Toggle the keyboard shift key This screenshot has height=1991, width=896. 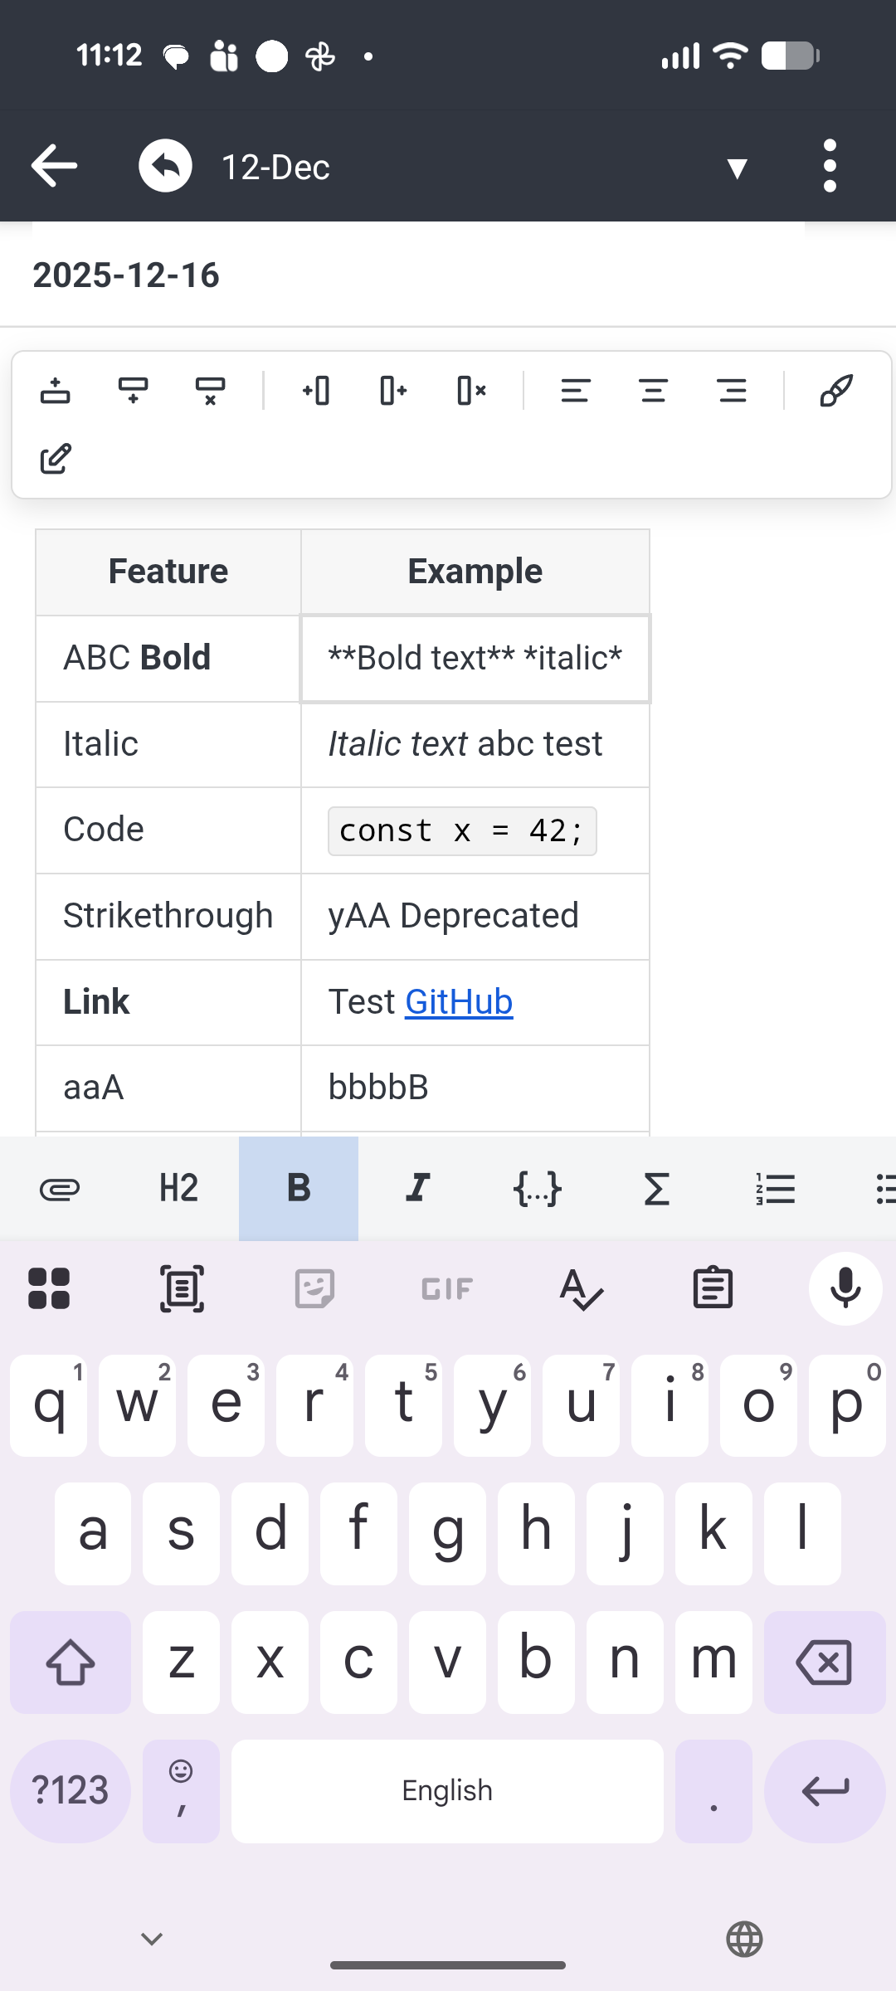point(71,1662)
